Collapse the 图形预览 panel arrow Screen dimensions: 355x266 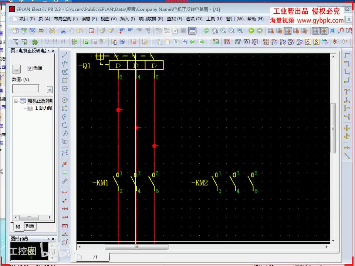[x=48, y=239]
